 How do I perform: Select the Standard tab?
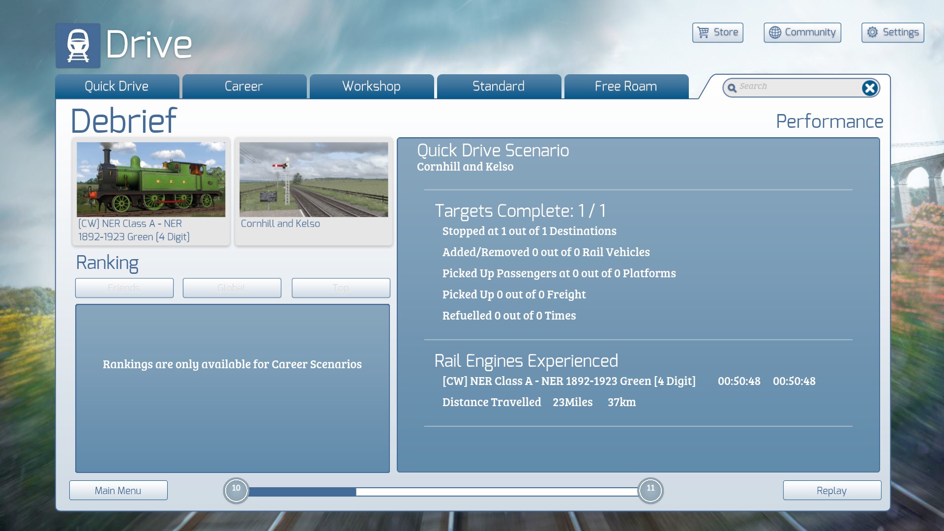[x=499, y=87]
